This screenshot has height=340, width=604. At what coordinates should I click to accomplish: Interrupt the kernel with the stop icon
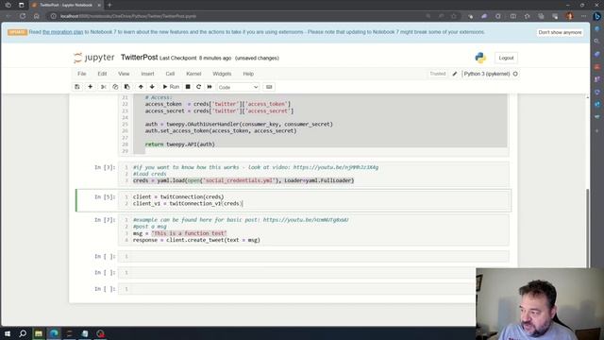[188, 87]
